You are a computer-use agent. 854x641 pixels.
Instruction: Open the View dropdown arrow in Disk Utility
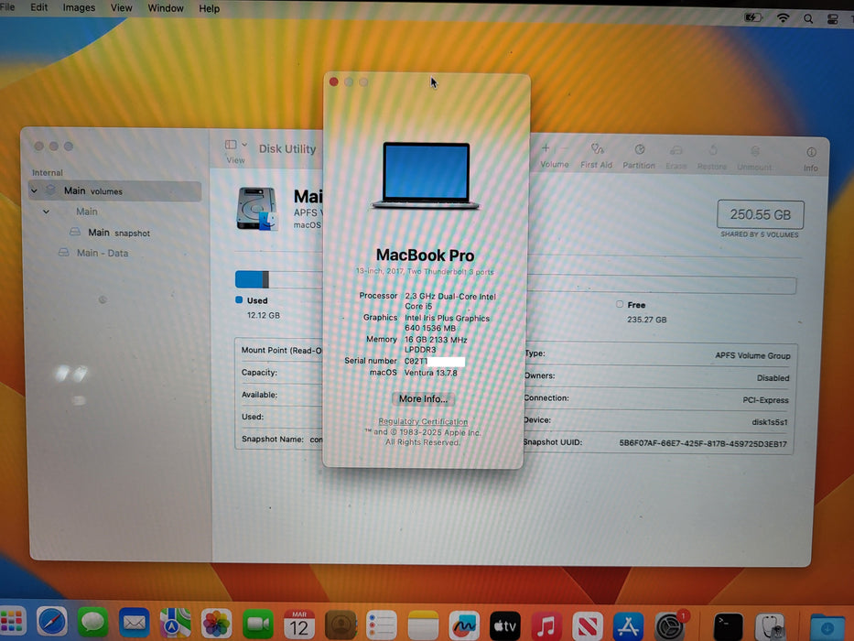click(x=244, y=145)
